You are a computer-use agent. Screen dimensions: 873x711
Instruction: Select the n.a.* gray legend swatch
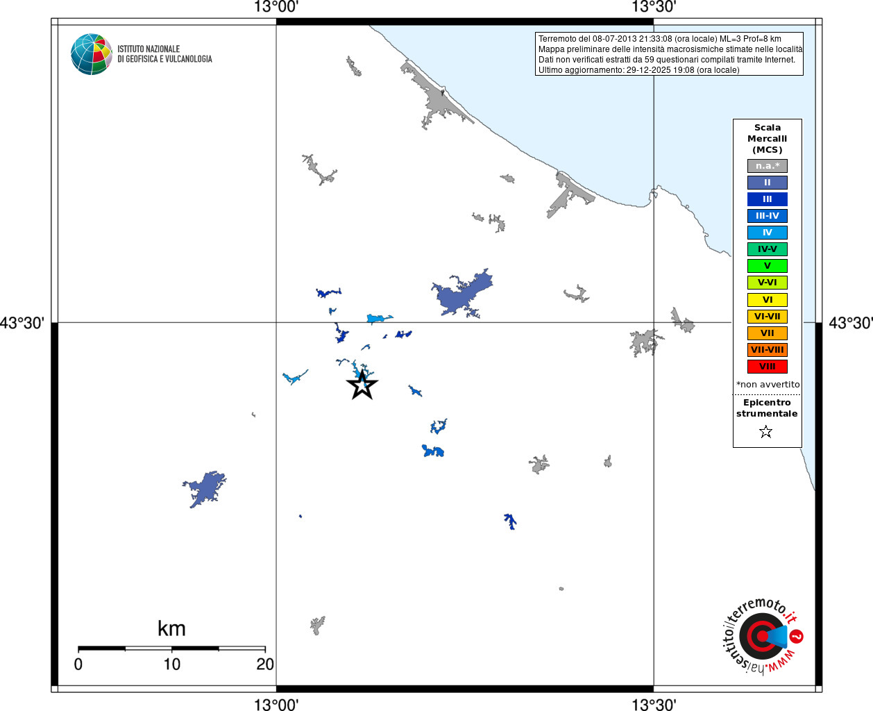click(x=767, y=166)
